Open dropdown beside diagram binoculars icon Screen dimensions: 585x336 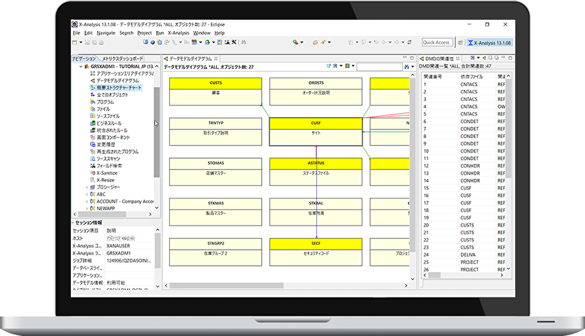(x=412, y=66)
